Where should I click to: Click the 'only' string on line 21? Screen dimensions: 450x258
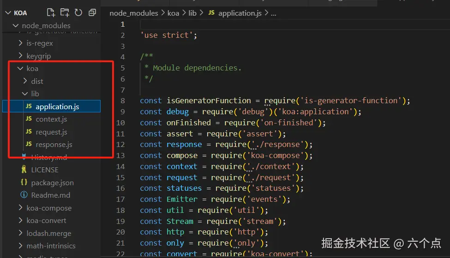[246, 243]
